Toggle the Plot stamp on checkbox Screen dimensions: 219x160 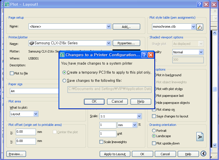[x=154, y=109]
